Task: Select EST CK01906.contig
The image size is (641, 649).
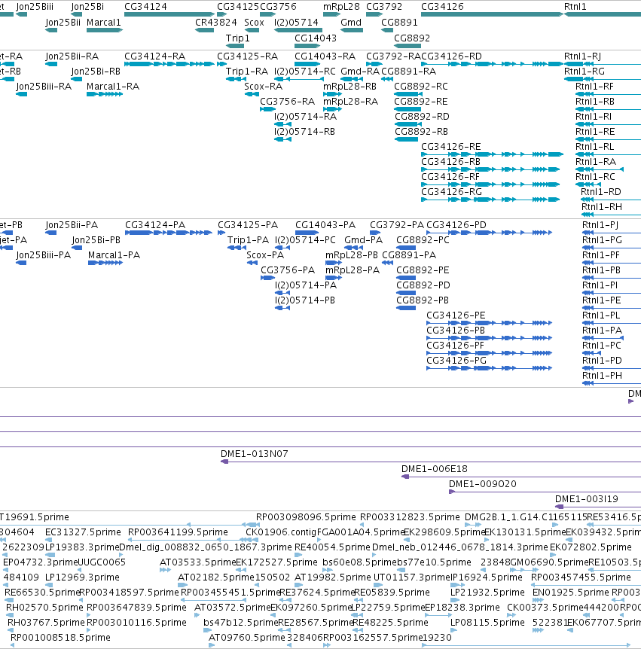Action: tap(281, 532)
